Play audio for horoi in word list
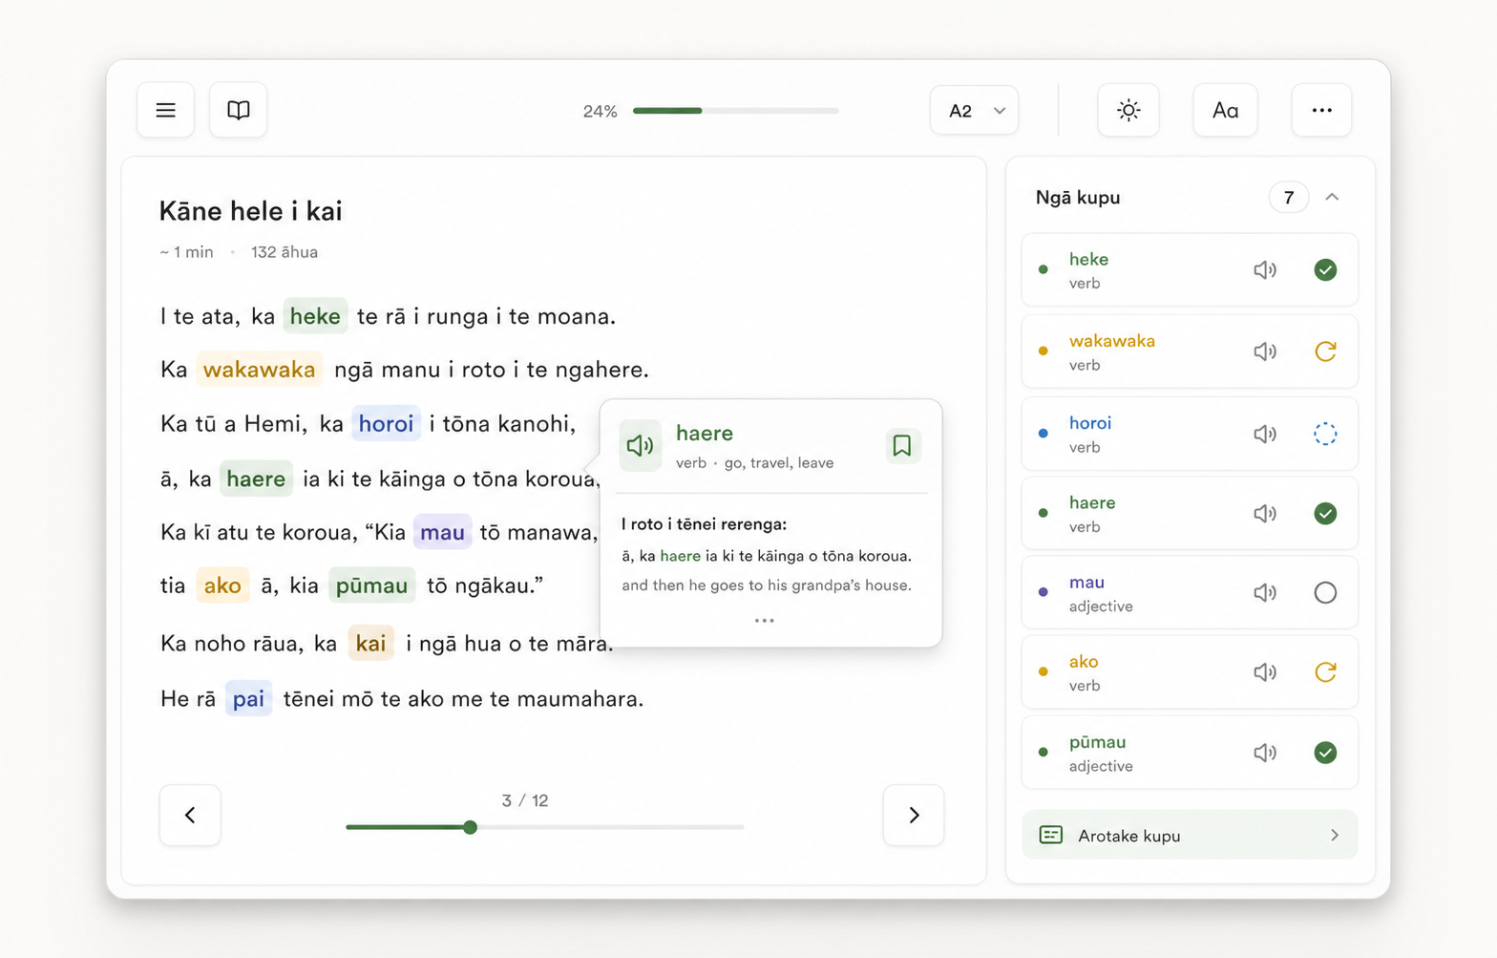 coord(1265,434)
